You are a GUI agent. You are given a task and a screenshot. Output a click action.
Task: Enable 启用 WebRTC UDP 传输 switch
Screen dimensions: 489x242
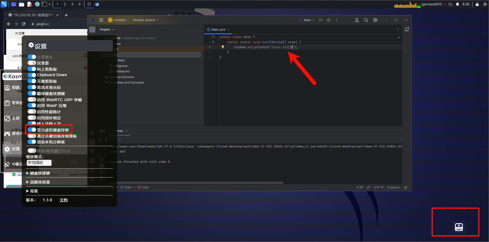[32, 100]
